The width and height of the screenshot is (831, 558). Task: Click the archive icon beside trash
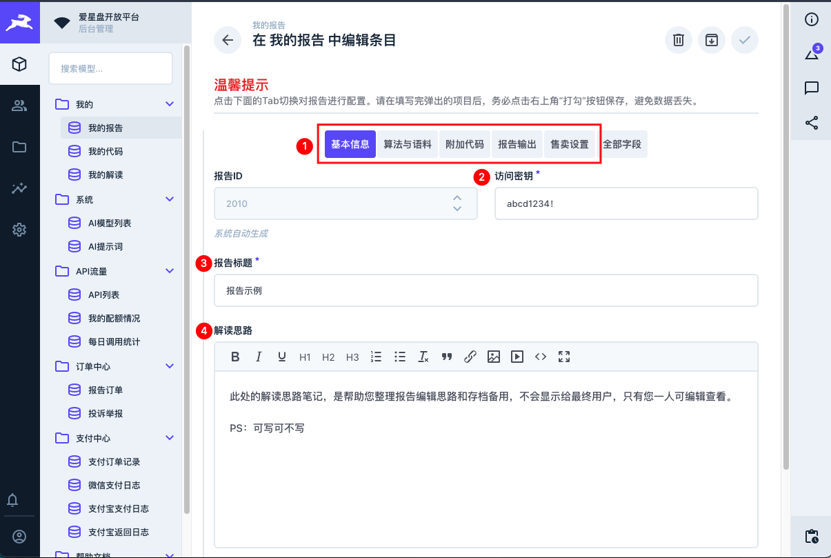pyautogui.click(x=712, y=40)
